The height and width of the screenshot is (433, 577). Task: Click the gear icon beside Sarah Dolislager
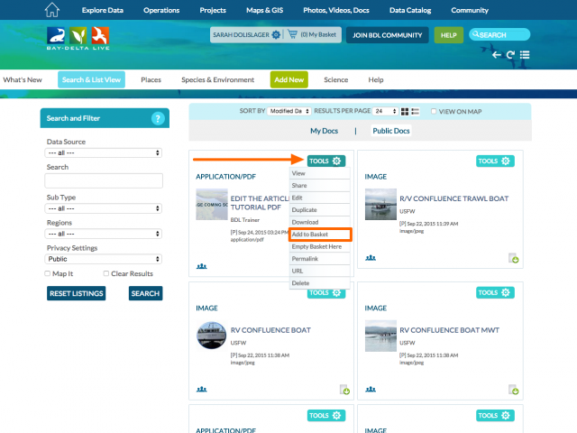pyautogui.click(x=276, y=34)
